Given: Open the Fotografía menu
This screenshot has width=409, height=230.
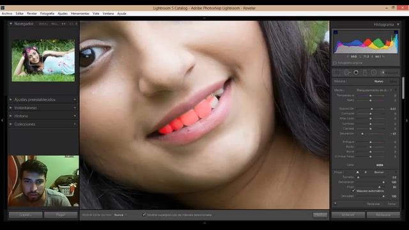Looking at the screenshot, I should coord(47,13).
